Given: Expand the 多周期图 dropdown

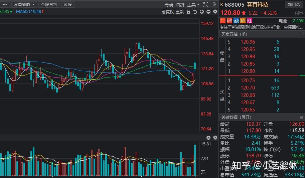Looking at the screenshot, I should (x=24, y=4).
